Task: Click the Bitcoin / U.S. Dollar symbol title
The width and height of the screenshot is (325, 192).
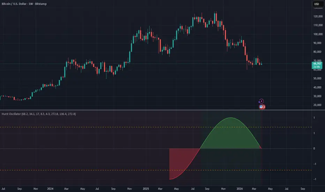Action: click(24, 4)
